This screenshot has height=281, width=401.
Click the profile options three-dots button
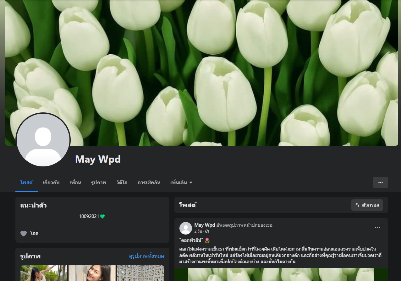[x=380, y=182]
